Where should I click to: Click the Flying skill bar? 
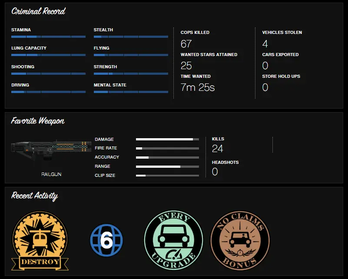131,55
